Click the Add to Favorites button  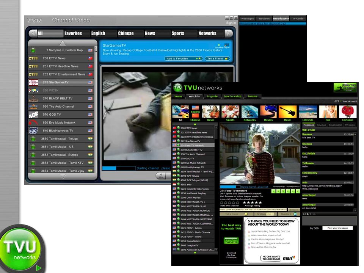click(x=184, y=58)
